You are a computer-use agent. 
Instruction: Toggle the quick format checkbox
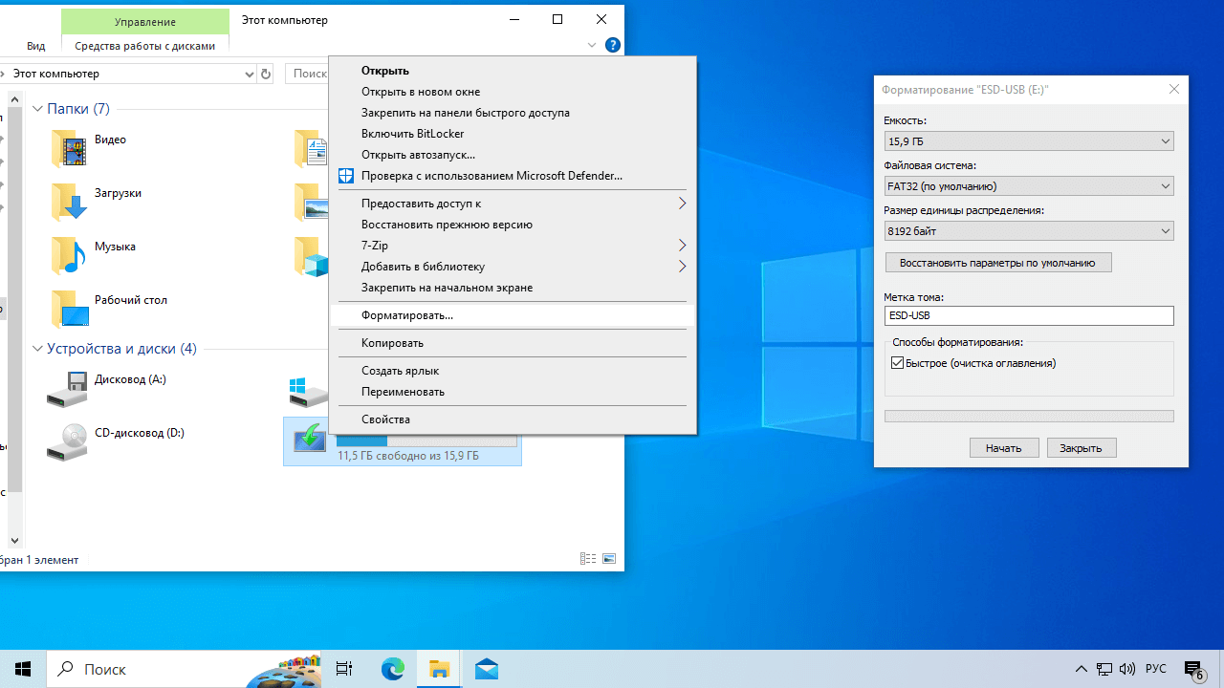coord(897,363)
